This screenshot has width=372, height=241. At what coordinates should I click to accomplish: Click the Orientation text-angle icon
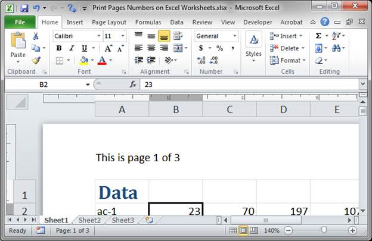169,60
